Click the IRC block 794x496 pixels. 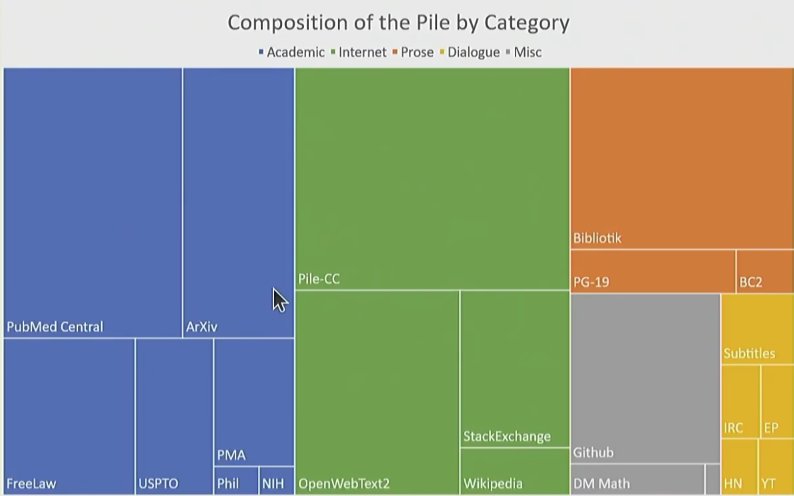[x=741, y=402]
